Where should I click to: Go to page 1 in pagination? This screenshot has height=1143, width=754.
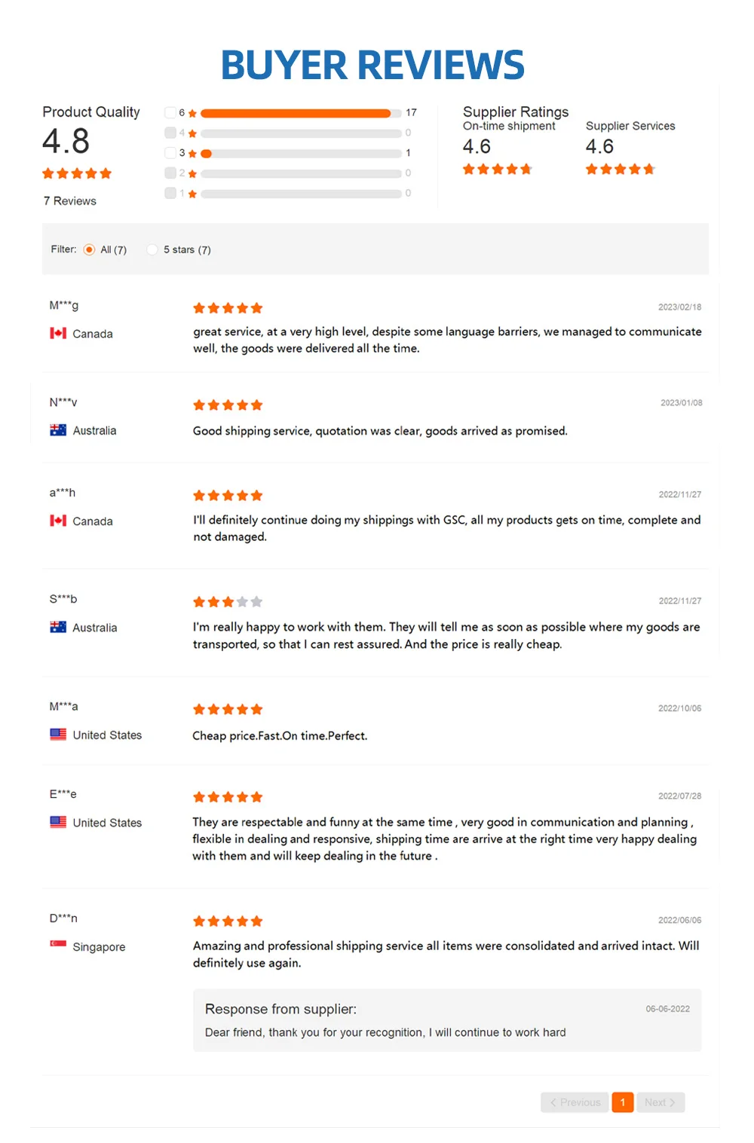pyautogui.click(x=623, y=1102)
